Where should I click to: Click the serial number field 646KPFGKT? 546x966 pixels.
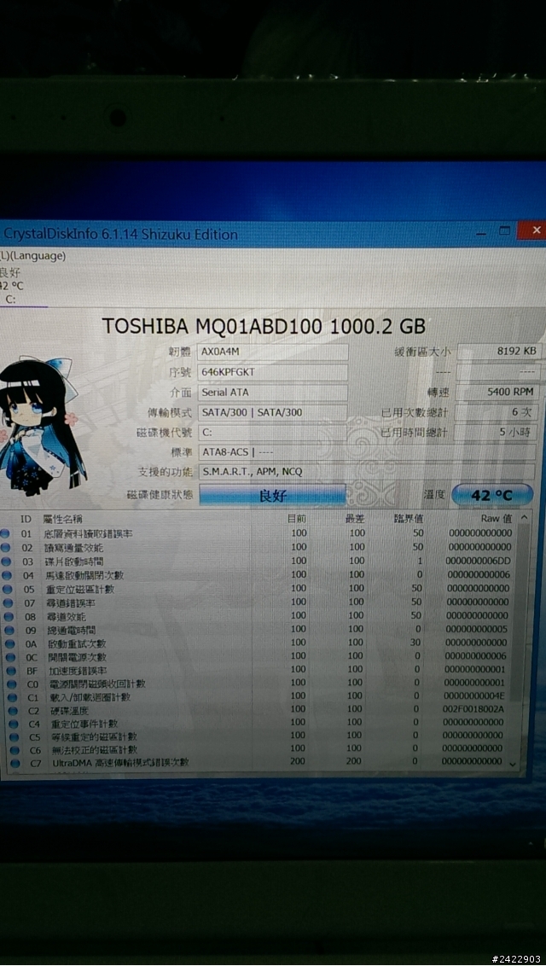(273, 373)
